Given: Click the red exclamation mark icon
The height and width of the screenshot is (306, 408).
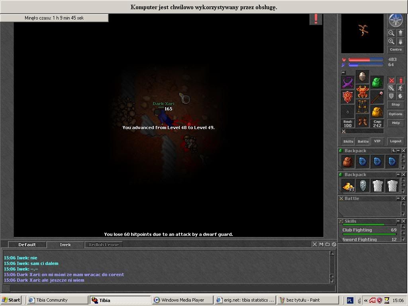Looking at the screenshot, I should tap(316, 19).
